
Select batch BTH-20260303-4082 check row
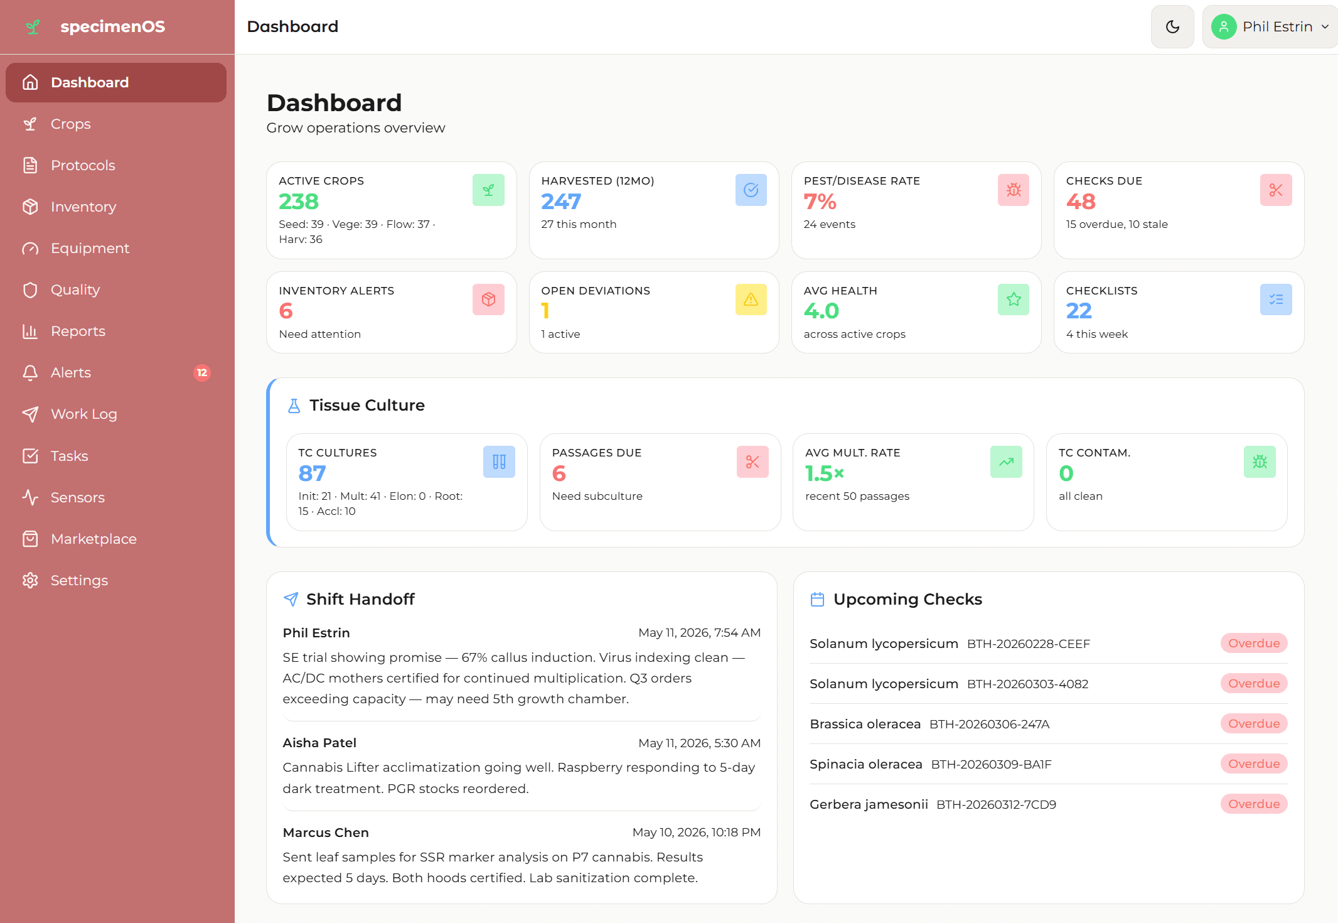[1048, 684]
